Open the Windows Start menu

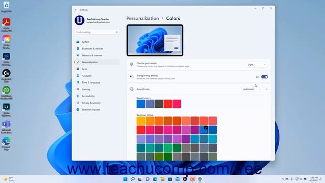(125, 179)
